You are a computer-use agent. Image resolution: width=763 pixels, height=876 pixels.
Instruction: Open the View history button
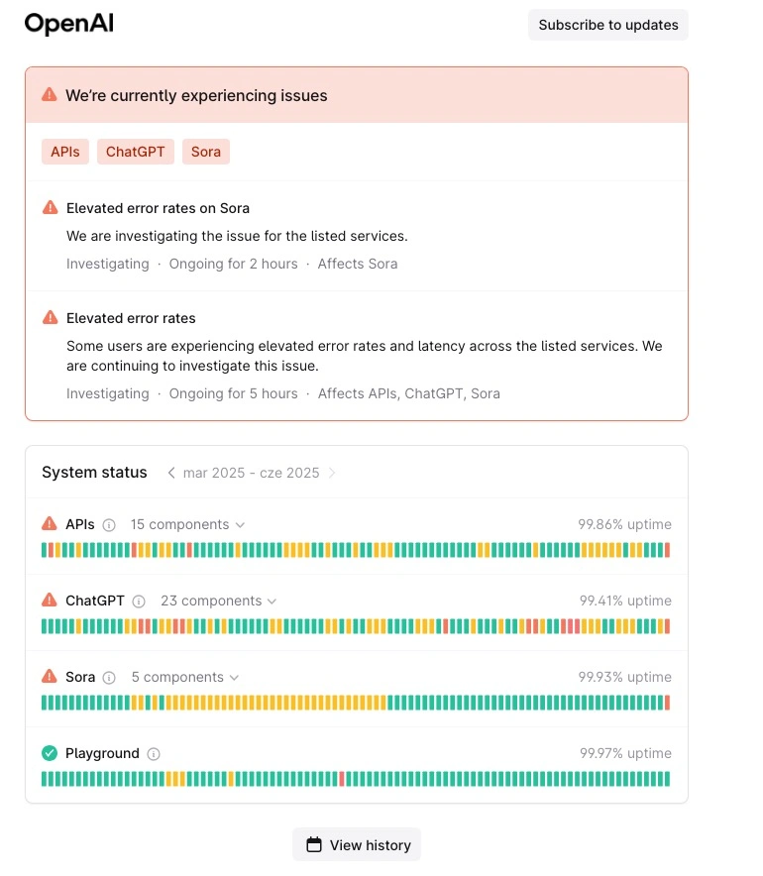[357, 844]
